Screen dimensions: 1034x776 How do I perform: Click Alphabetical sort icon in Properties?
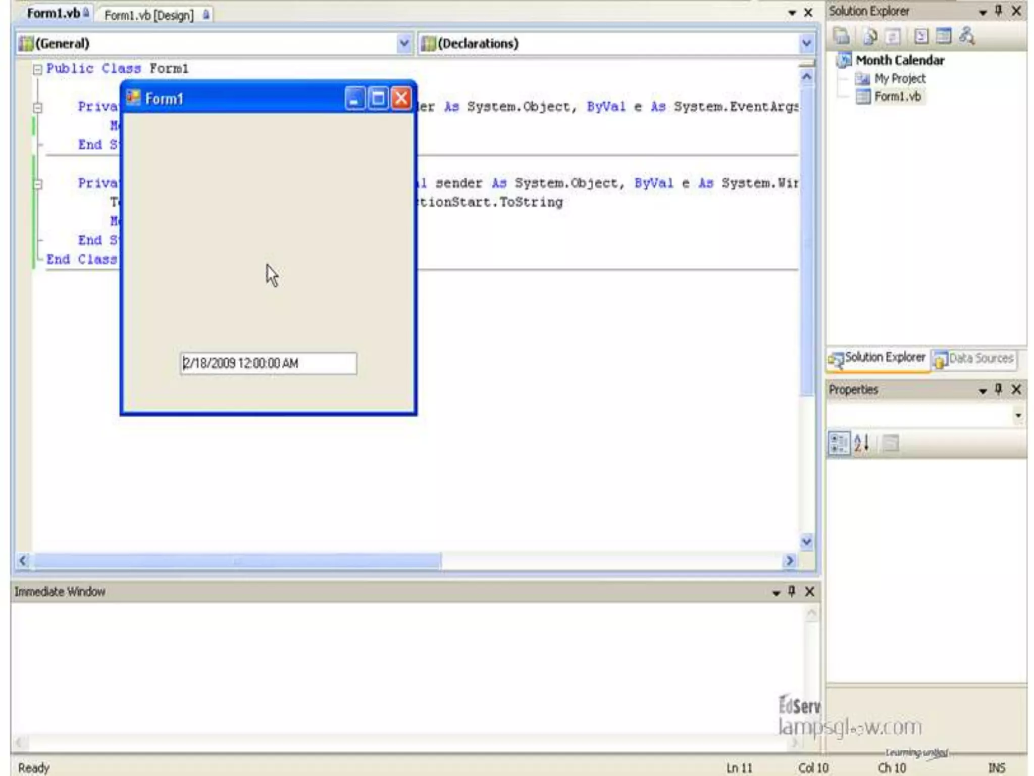point(862,444)
